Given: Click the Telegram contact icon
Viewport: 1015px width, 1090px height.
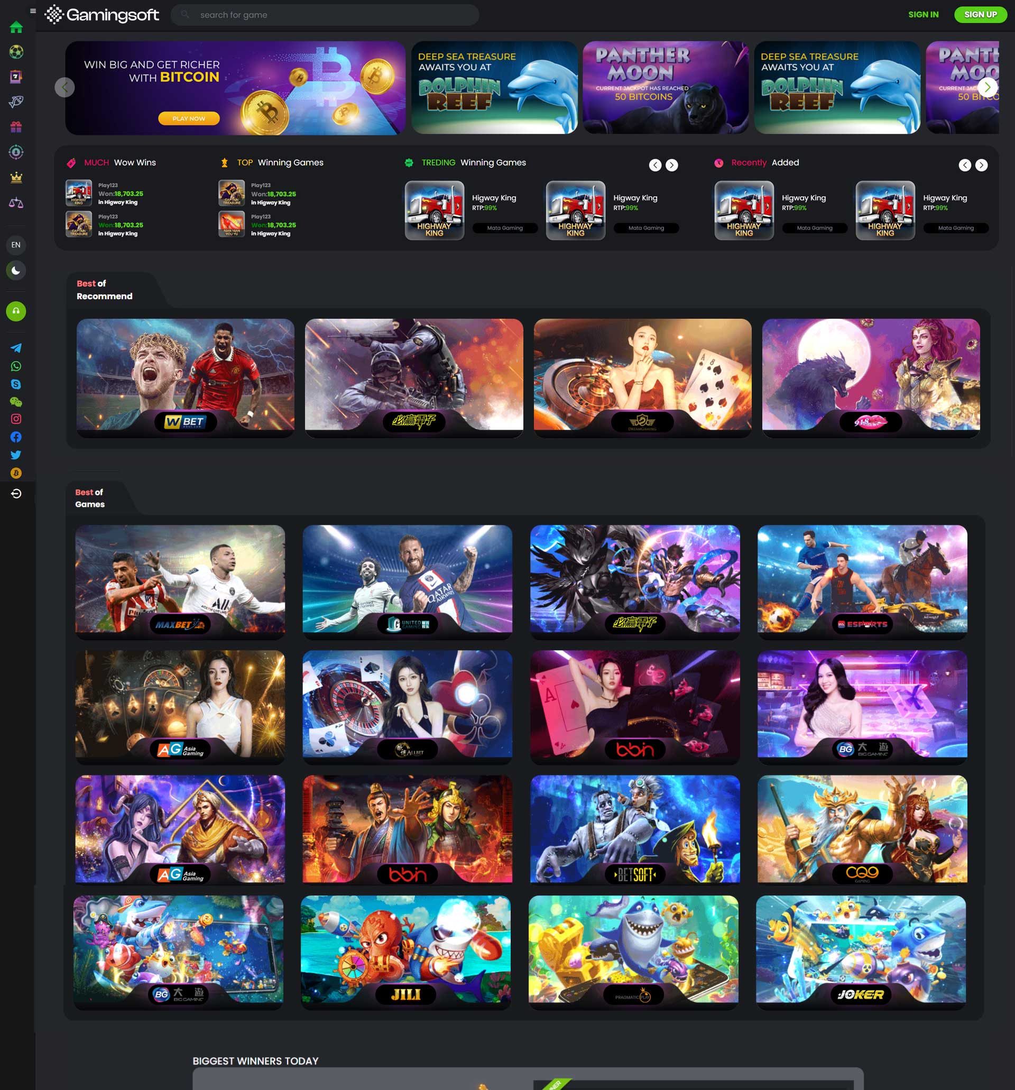Looking at the screenshot, I should tap(16, 348).
